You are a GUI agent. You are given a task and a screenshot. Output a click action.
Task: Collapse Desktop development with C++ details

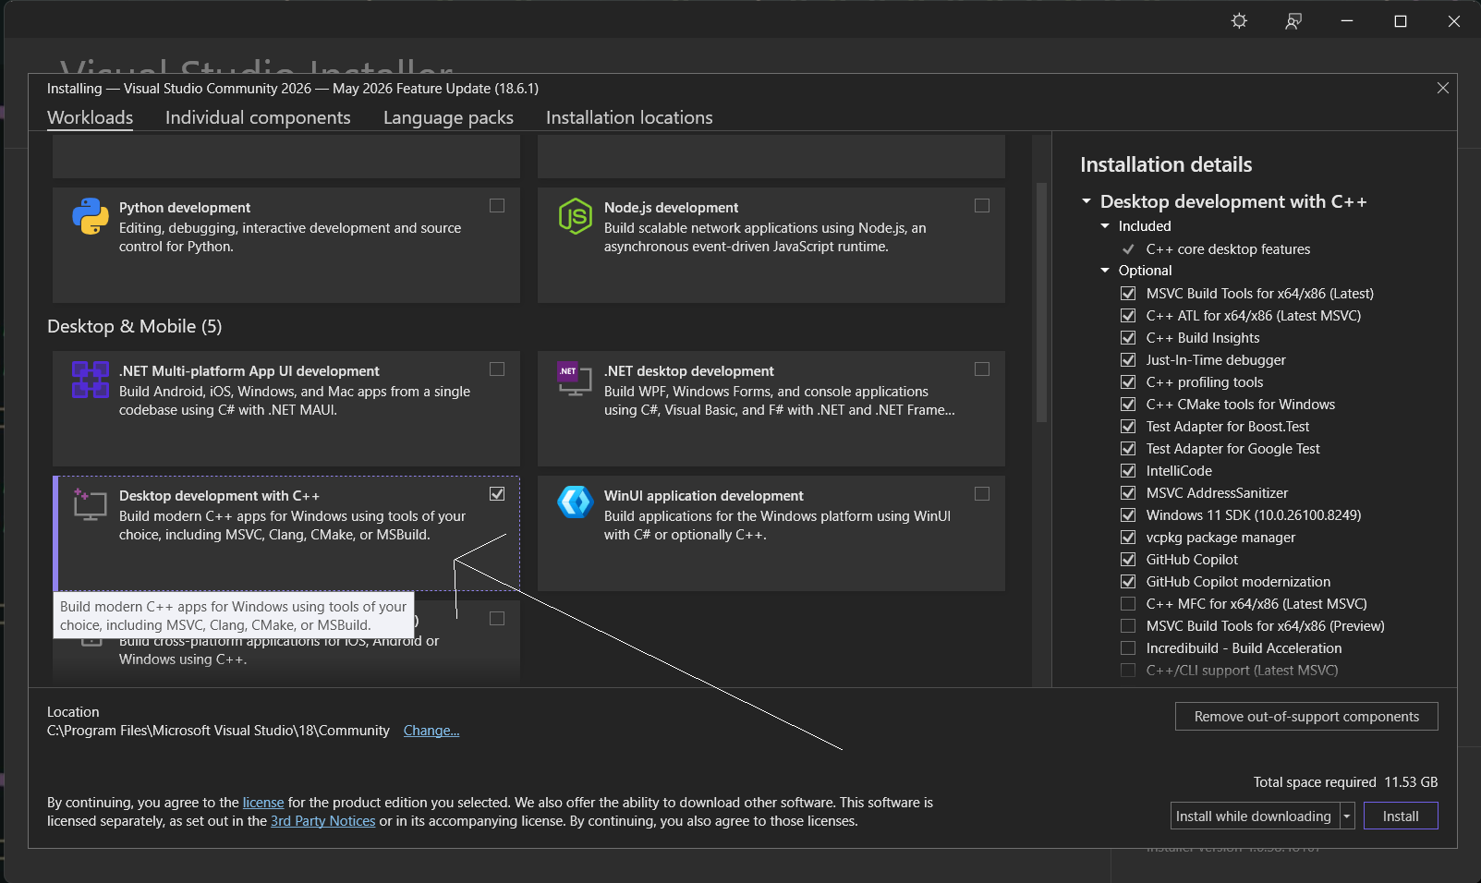1086,201
